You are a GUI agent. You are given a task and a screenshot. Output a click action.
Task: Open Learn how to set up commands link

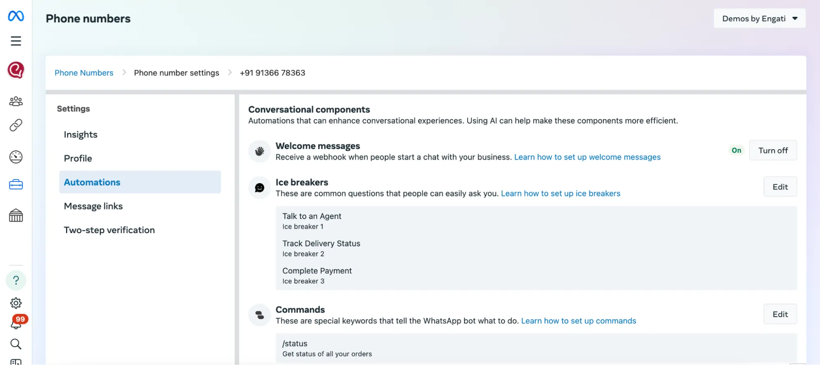(x=578, y=321)
